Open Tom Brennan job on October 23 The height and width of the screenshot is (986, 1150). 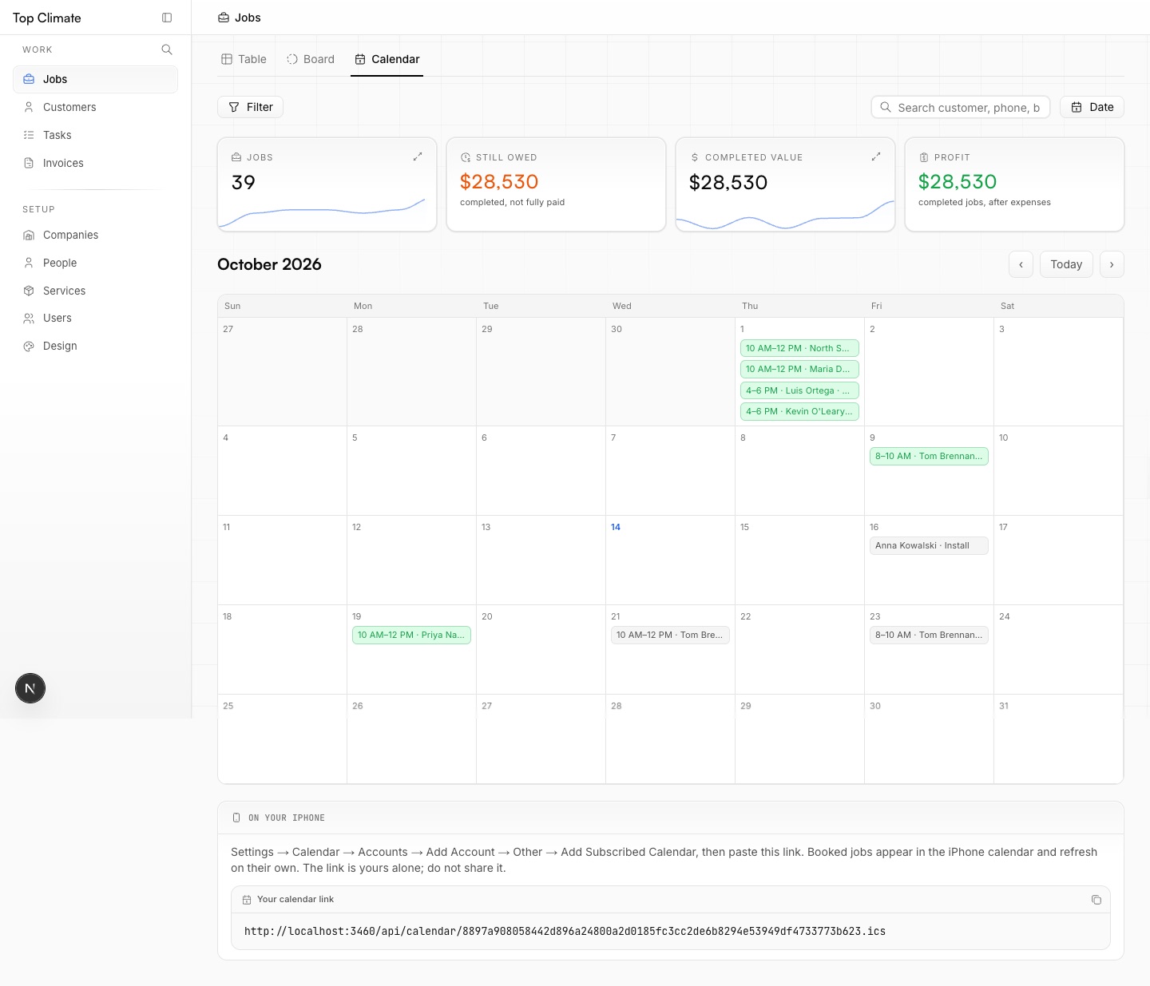click(929, 635)
